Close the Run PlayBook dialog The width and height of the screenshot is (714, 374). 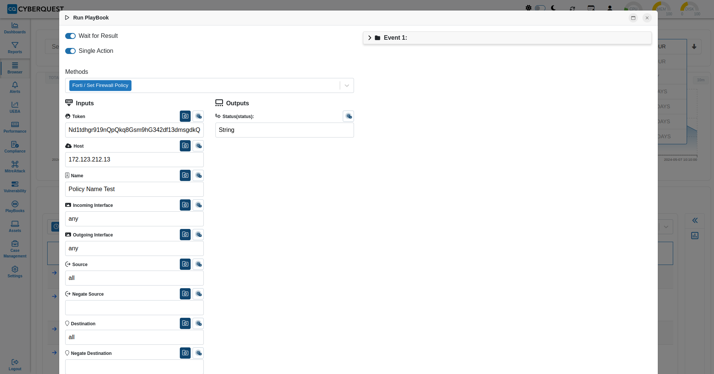647,18
